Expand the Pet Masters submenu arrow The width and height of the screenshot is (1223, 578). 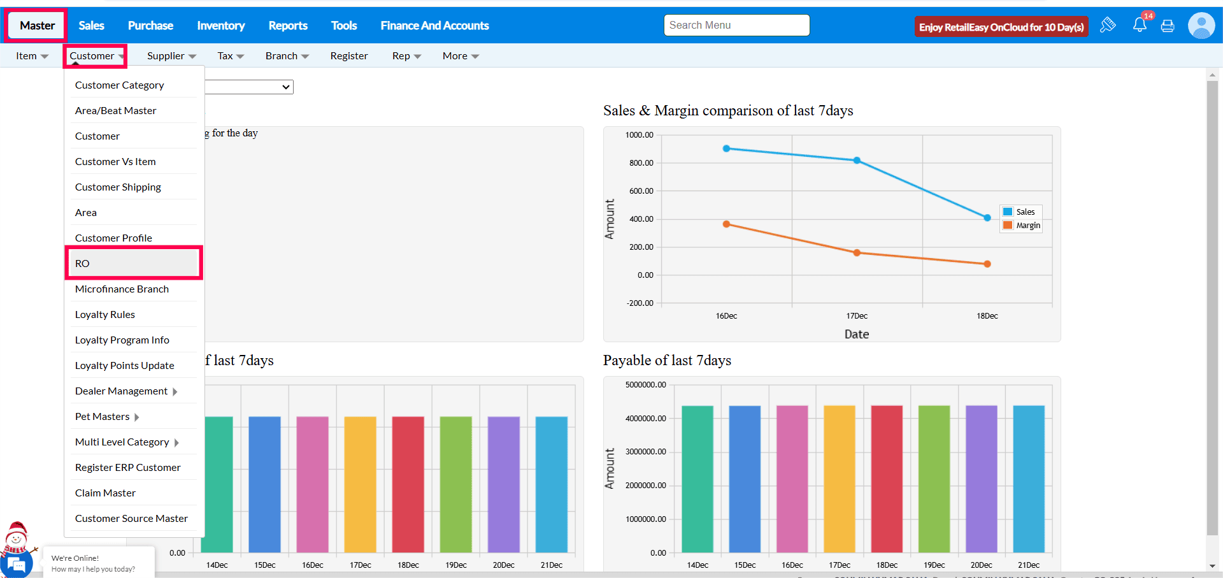coord(137,417)
